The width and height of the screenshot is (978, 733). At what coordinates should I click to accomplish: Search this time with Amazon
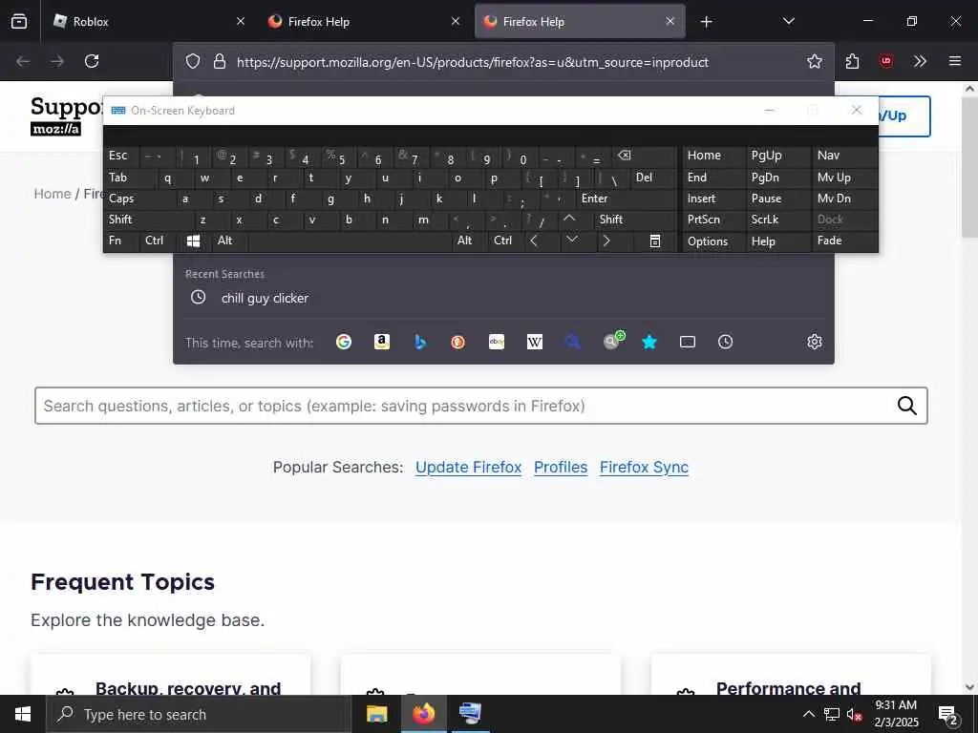(382, 342)
